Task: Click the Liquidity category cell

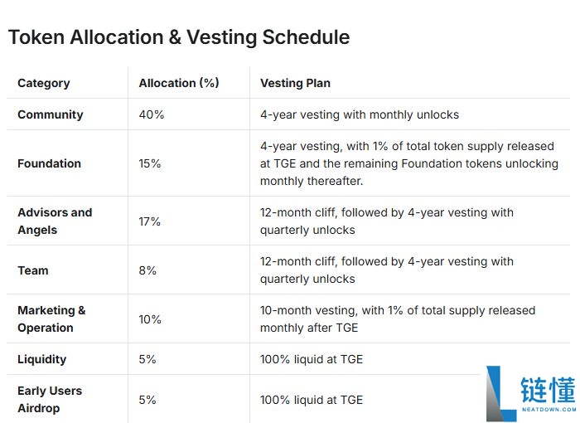Action: (42, 359)
